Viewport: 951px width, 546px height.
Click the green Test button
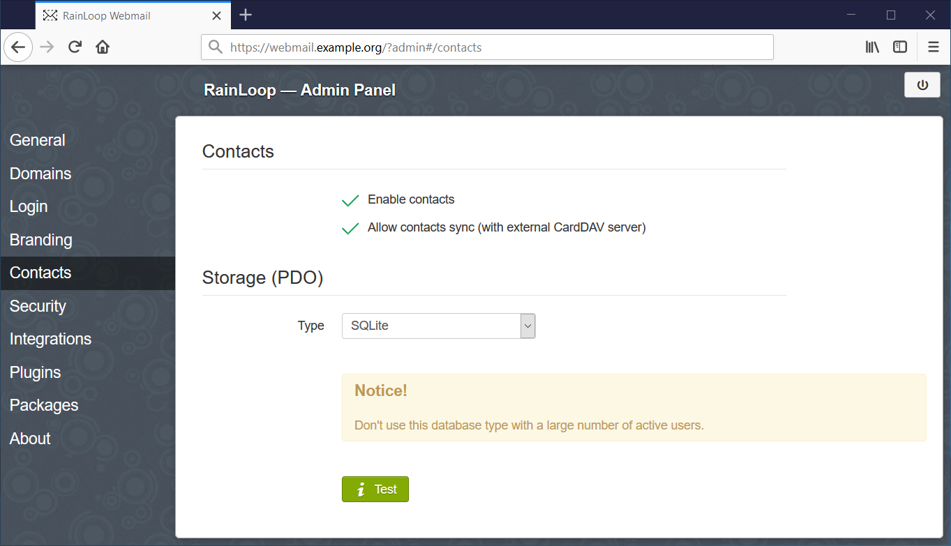tap(375, 490)
